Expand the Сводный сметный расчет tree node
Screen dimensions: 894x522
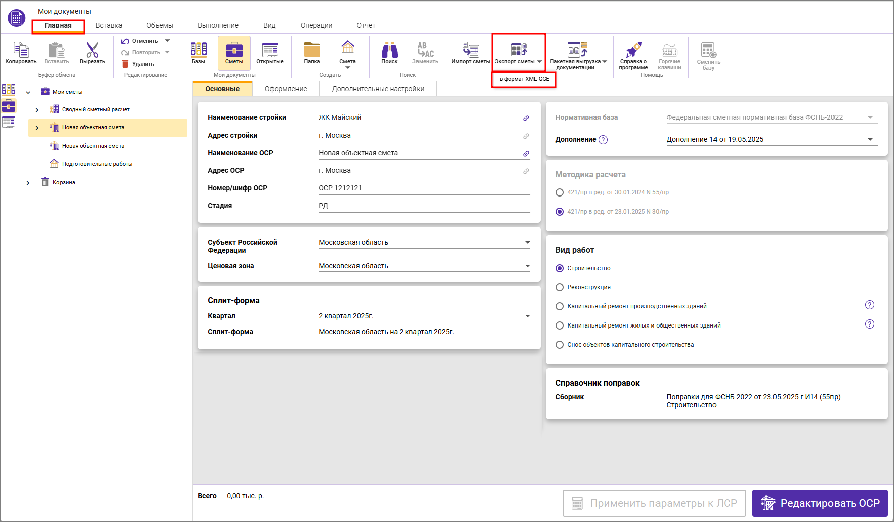37,110
